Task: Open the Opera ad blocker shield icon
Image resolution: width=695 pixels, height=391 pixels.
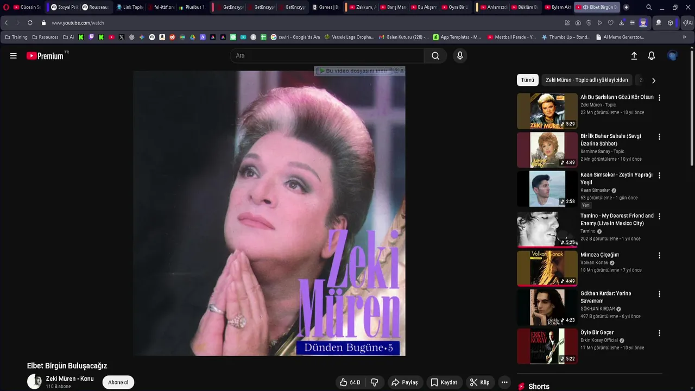Action: (x=589, y=23)
